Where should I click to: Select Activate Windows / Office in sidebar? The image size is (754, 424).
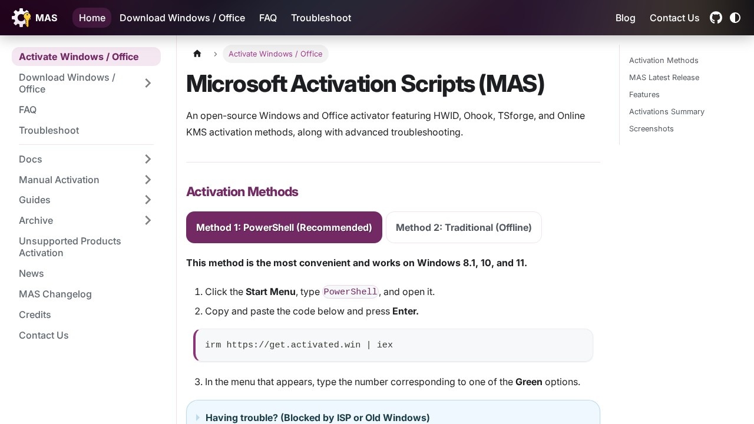(86, 57)
